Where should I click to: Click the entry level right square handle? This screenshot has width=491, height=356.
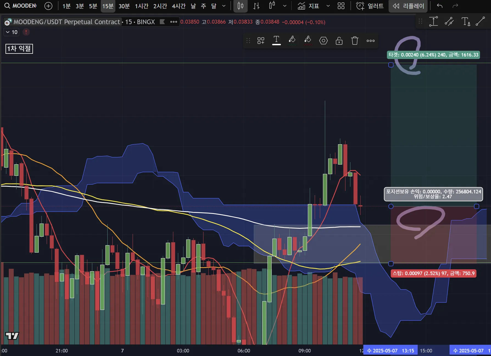pos(476,206)
